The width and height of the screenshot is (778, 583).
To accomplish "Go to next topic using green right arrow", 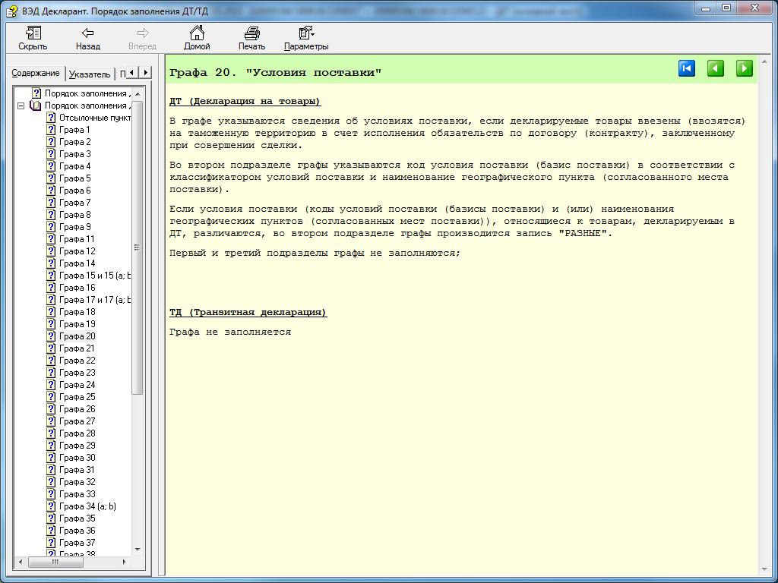I will 745,68.
